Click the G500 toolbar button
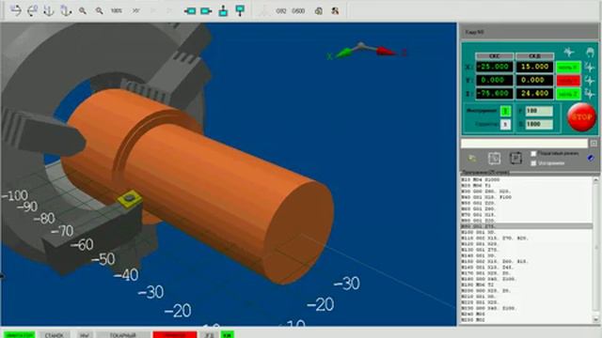 298,11
